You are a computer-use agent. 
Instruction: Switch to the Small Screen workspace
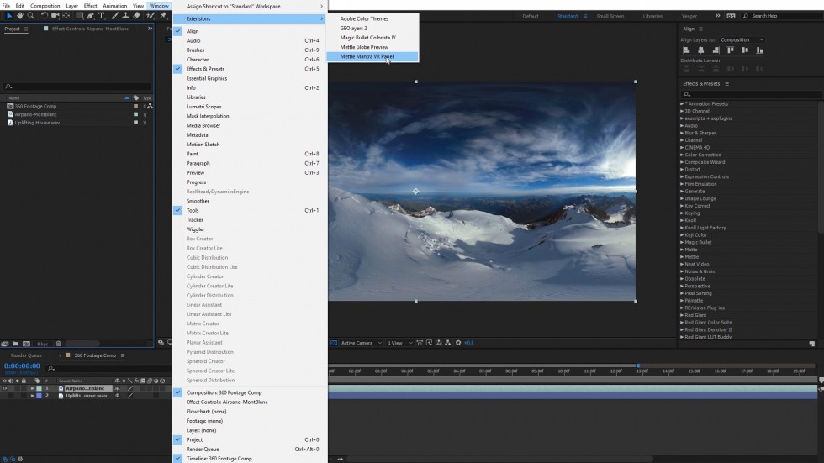pos(610,16)
